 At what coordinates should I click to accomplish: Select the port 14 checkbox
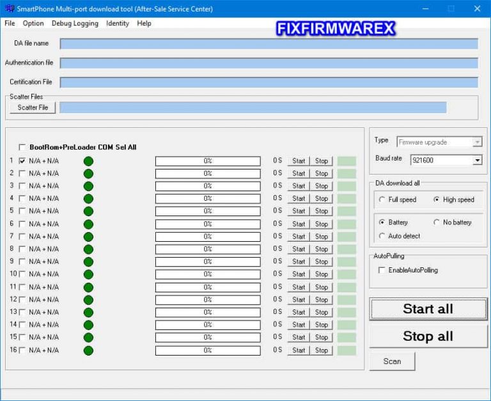22,324
